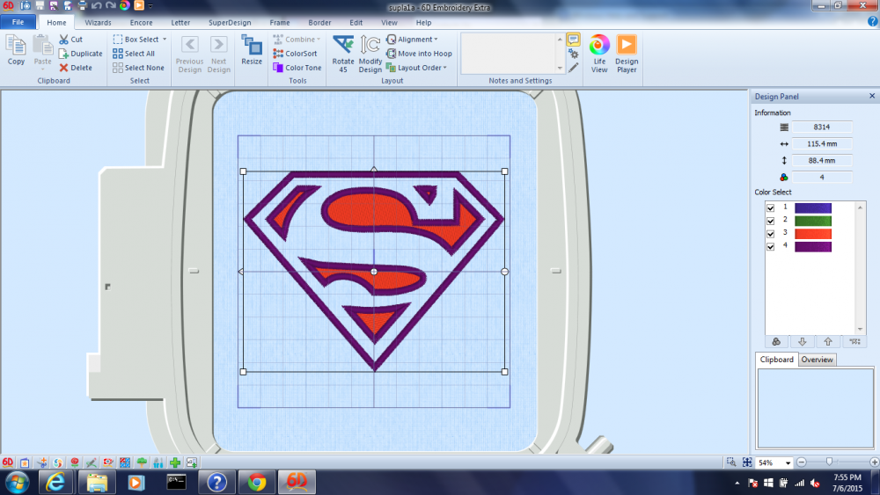Open Google Chrome from the taskbar
The image size is (880, 495).
tap(257, 482)
